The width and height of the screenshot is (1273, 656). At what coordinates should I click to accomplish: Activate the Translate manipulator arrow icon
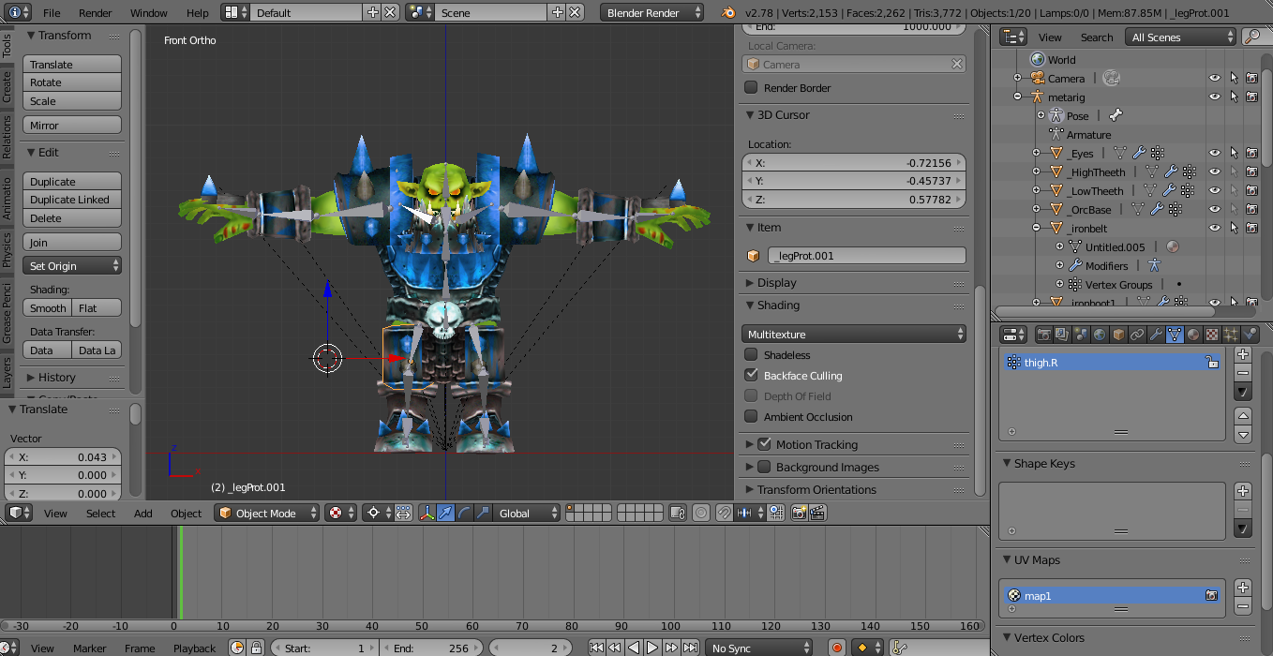pyautogui.click(x=446, y=513)
